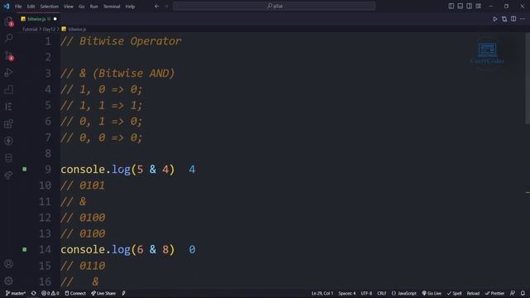Toggle the primary side bar layout

450,6
